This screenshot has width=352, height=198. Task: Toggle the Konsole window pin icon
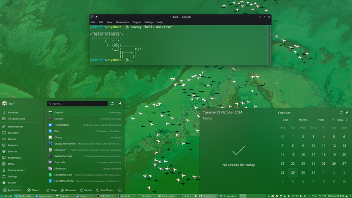pos(96,17)
